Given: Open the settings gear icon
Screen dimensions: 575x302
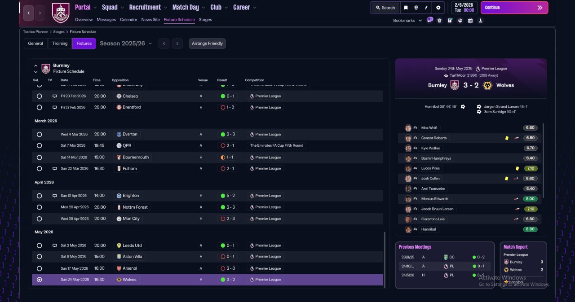Looking at the screenshot, I should point(438,8).
